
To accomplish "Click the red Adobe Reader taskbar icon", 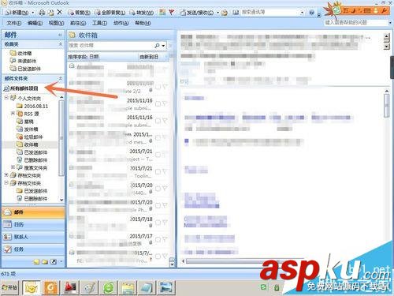I will click(x=70, y=287).
